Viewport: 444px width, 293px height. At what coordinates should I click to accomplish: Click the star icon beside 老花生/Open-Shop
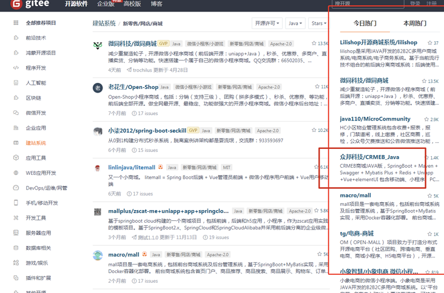[x=317, y=87]
